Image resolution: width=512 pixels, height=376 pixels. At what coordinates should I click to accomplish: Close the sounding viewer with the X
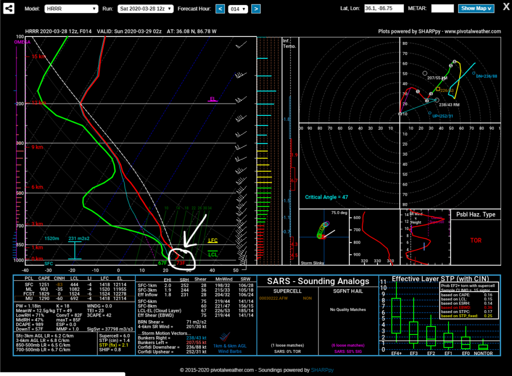click(x=506, y=7)
